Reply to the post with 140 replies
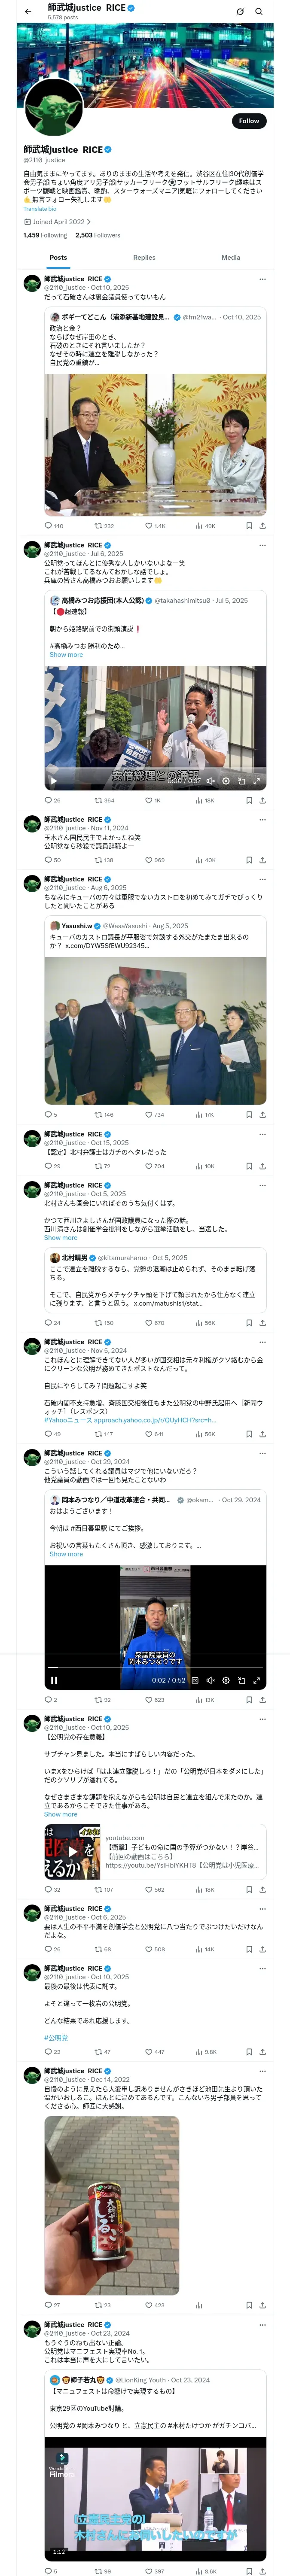Screen dimensions: 290x2576 tap(48, 525)
